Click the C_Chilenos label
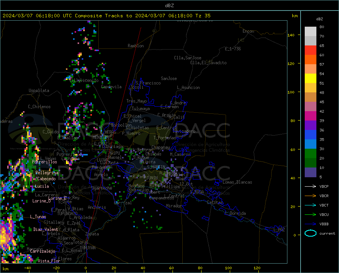This screenshot has height=273, width=339. pos(39,107)
